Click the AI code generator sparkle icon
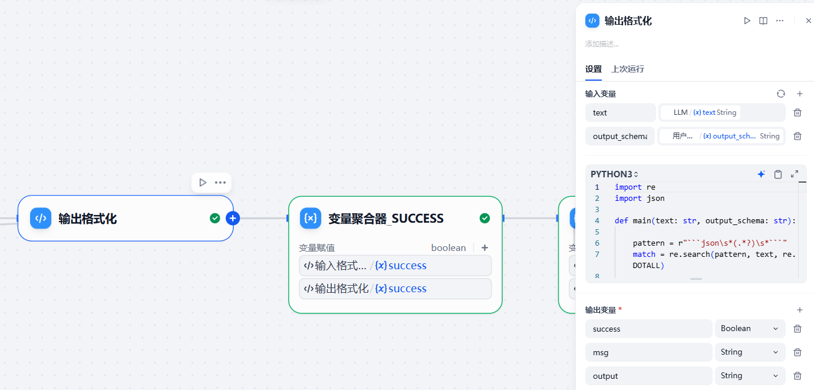Viewport: 814px width, 390px height. (x=761, y=174)
